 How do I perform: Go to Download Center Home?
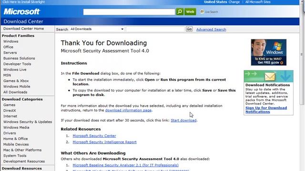pyautogui.click(x=23, y=28)
